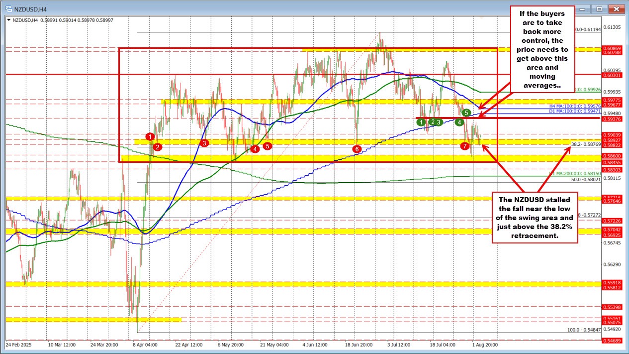Viewport: 629px width, 354px height.
Task: Click the H4 MA 0.59576 line label
Action: tap(575, 107)
